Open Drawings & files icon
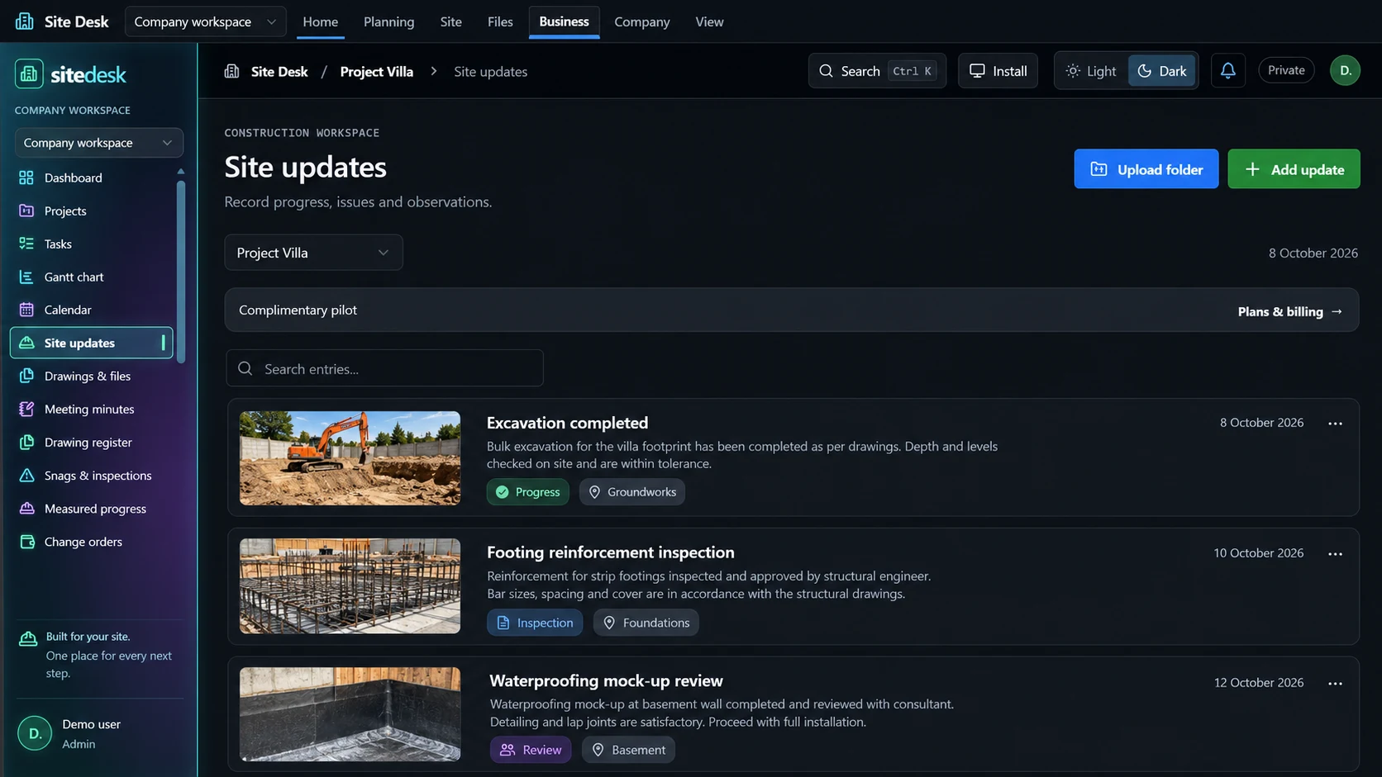1382x777 pixels. pyautogui.click(x=26, y=376)
